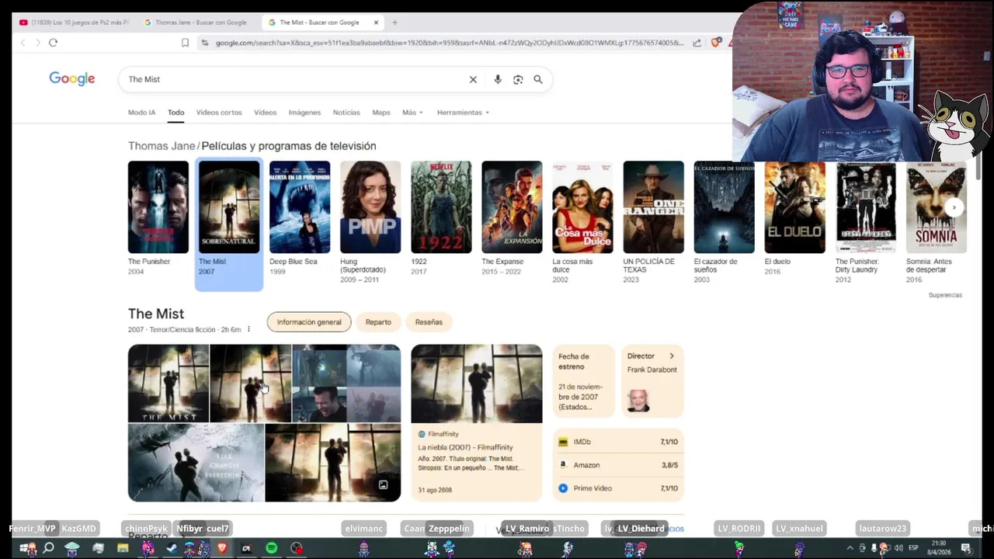Open the Prime Video 7,1/10 rating row
Viewport: 994px width, 559px height.
618,488
